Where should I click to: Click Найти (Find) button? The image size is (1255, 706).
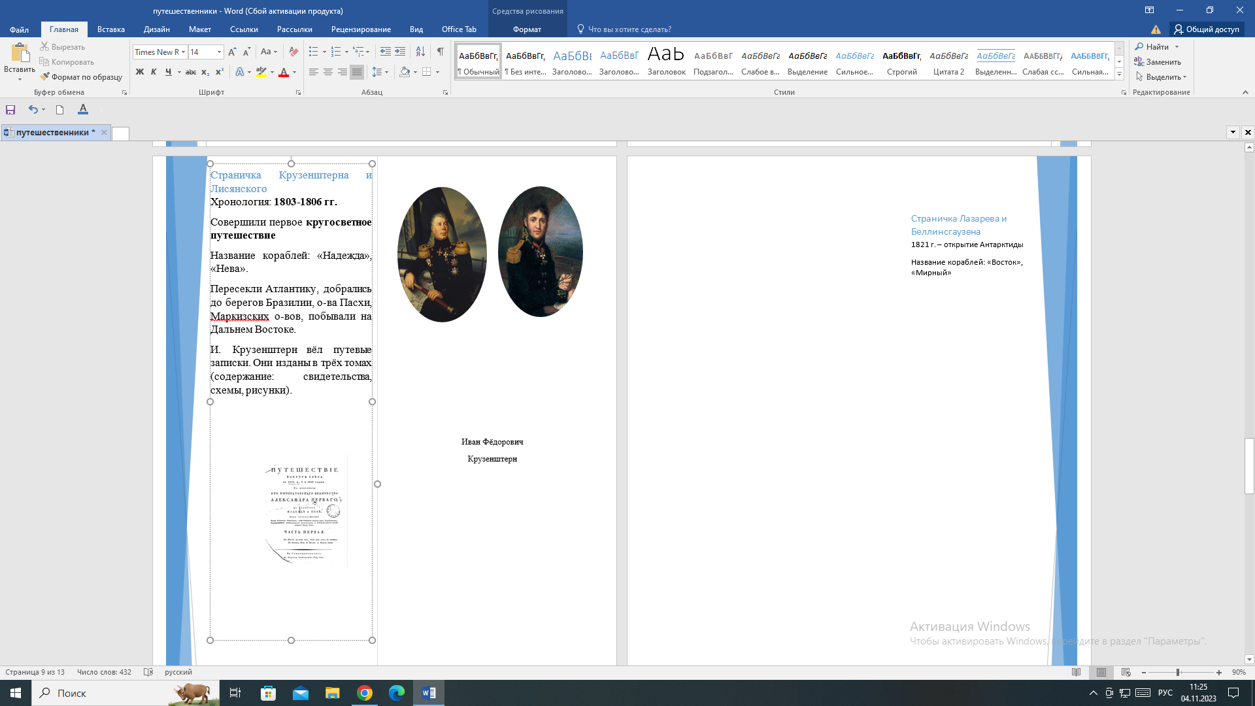(x=1152, y=47)
